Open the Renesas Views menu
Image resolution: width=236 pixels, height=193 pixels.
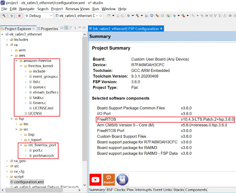click(x=77, y=9)
